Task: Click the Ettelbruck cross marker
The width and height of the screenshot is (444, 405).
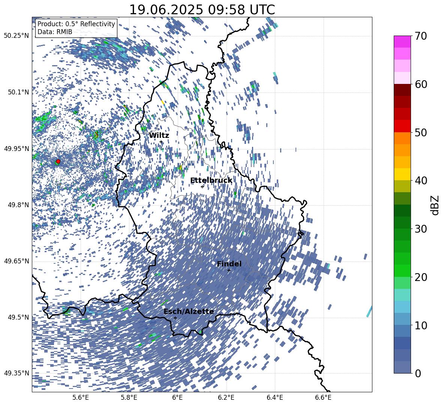Action: pyautogui.click(x=202, y=187)
